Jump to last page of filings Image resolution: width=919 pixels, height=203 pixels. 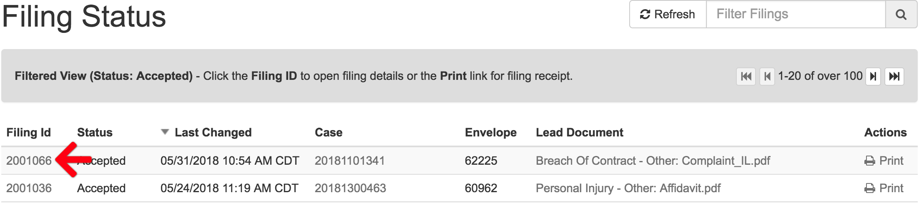coord(894,77)
